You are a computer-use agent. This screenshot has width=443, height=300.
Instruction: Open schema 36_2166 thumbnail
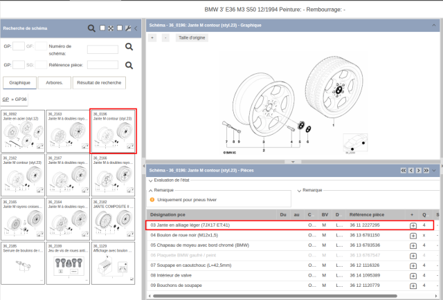coord(114,175)
